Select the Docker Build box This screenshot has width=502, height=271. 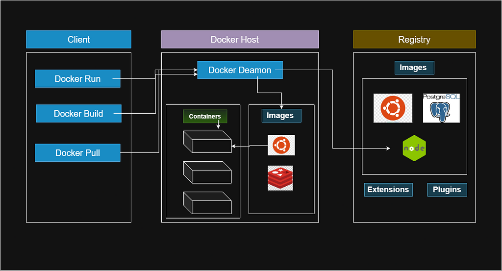point(79,114)
